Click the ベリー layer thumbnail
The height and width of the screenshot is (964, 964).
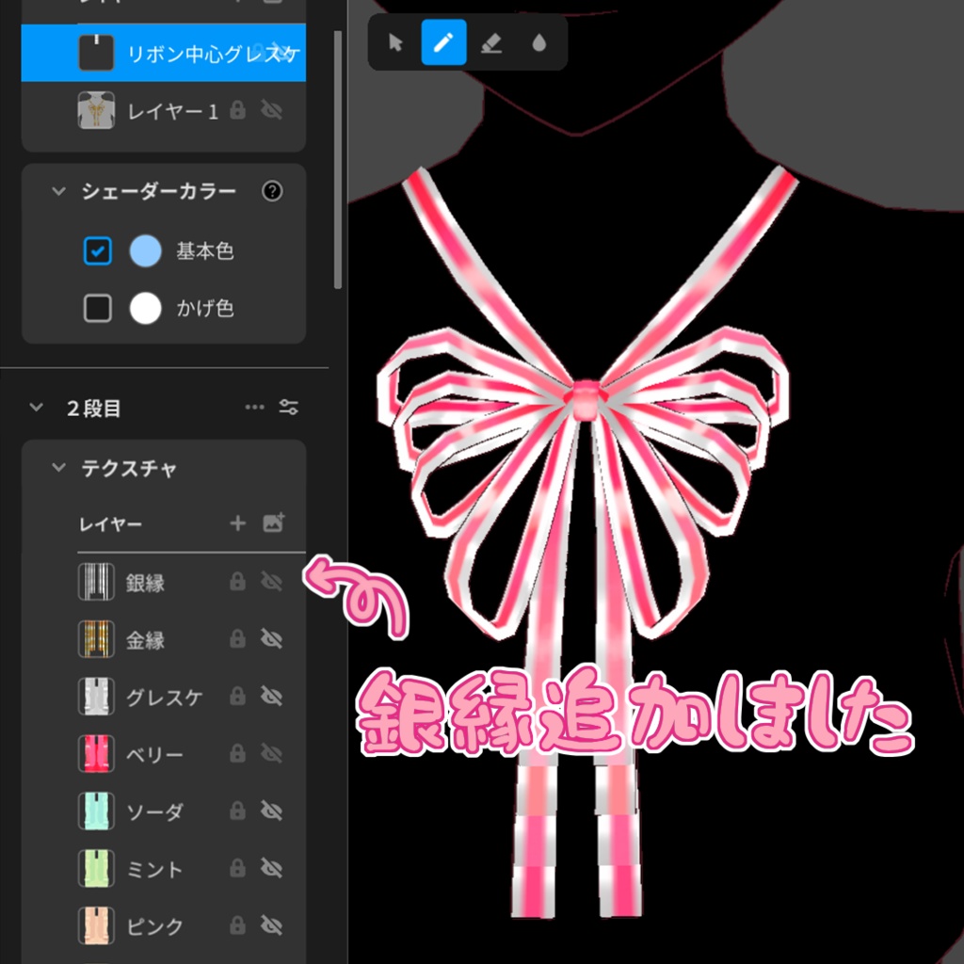[x=94, y=753]
